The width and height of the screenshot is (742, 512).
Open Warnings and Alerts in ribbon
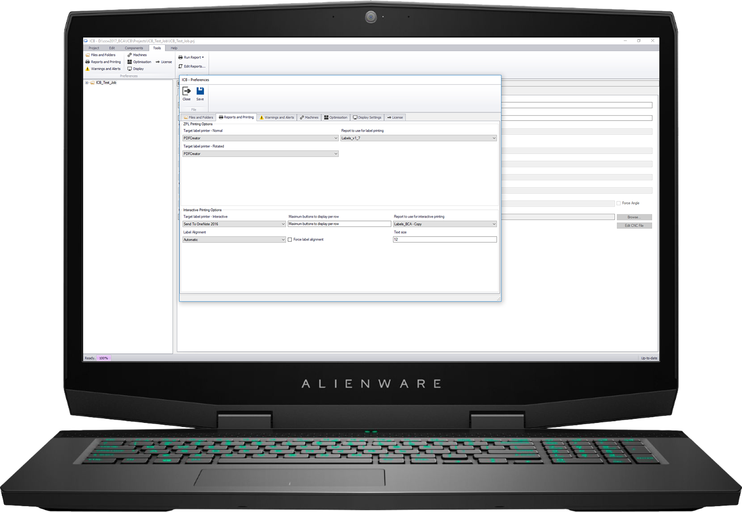[103, 69]
